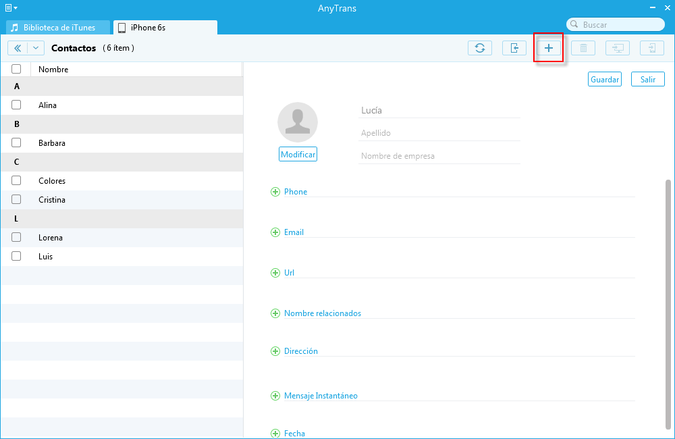675x439 pixels.
Task: Click the Nombre de empresa field
Action: tap(439, 156)
